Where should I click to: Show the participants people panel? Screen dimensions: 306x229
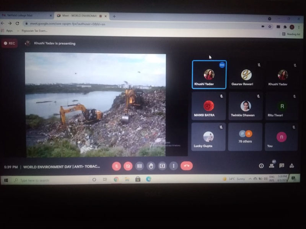[x=272, y=166]
